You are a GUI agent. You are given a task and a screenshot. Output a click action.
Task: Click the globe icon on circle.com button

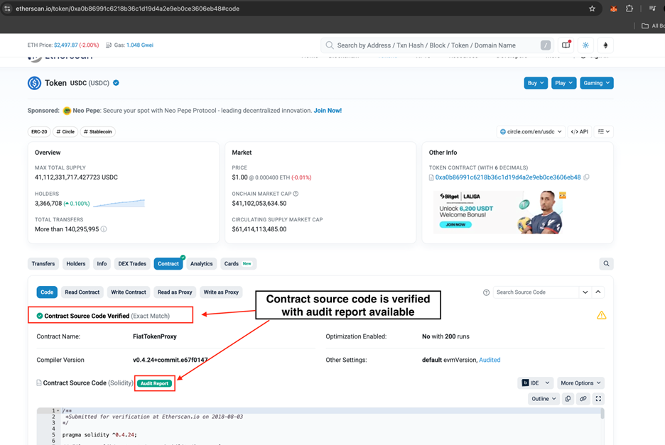[502, 132]
